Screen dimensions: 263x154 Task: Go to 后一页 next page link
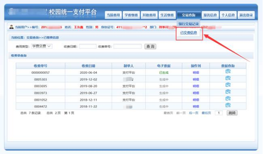tap(193, 113)
